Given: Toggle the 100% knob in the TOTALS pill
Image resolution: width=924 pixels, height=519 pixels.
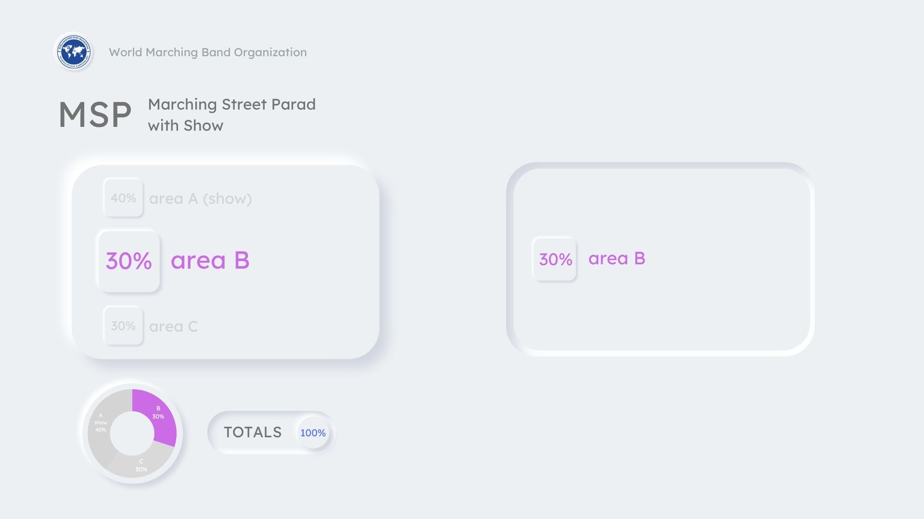Looking at the screenshot, I should [313, 433].
